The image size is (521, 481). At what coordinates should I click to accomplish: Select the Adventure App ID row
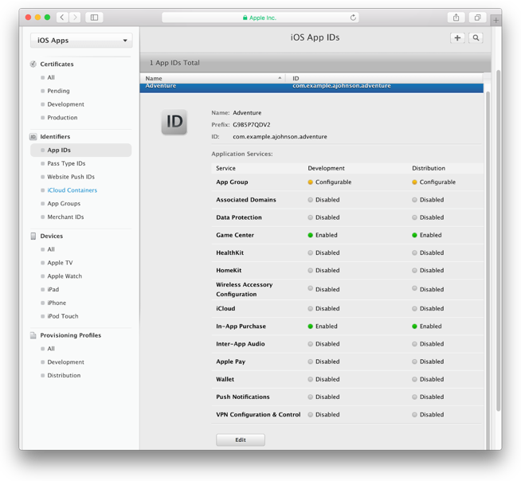(x=311, y=88)
